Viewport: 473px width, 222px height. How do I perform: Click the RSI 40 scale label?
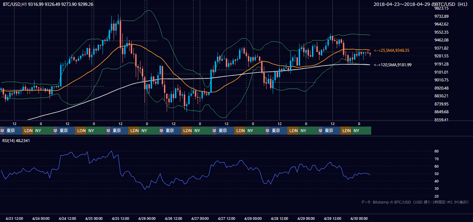[437, 181]
